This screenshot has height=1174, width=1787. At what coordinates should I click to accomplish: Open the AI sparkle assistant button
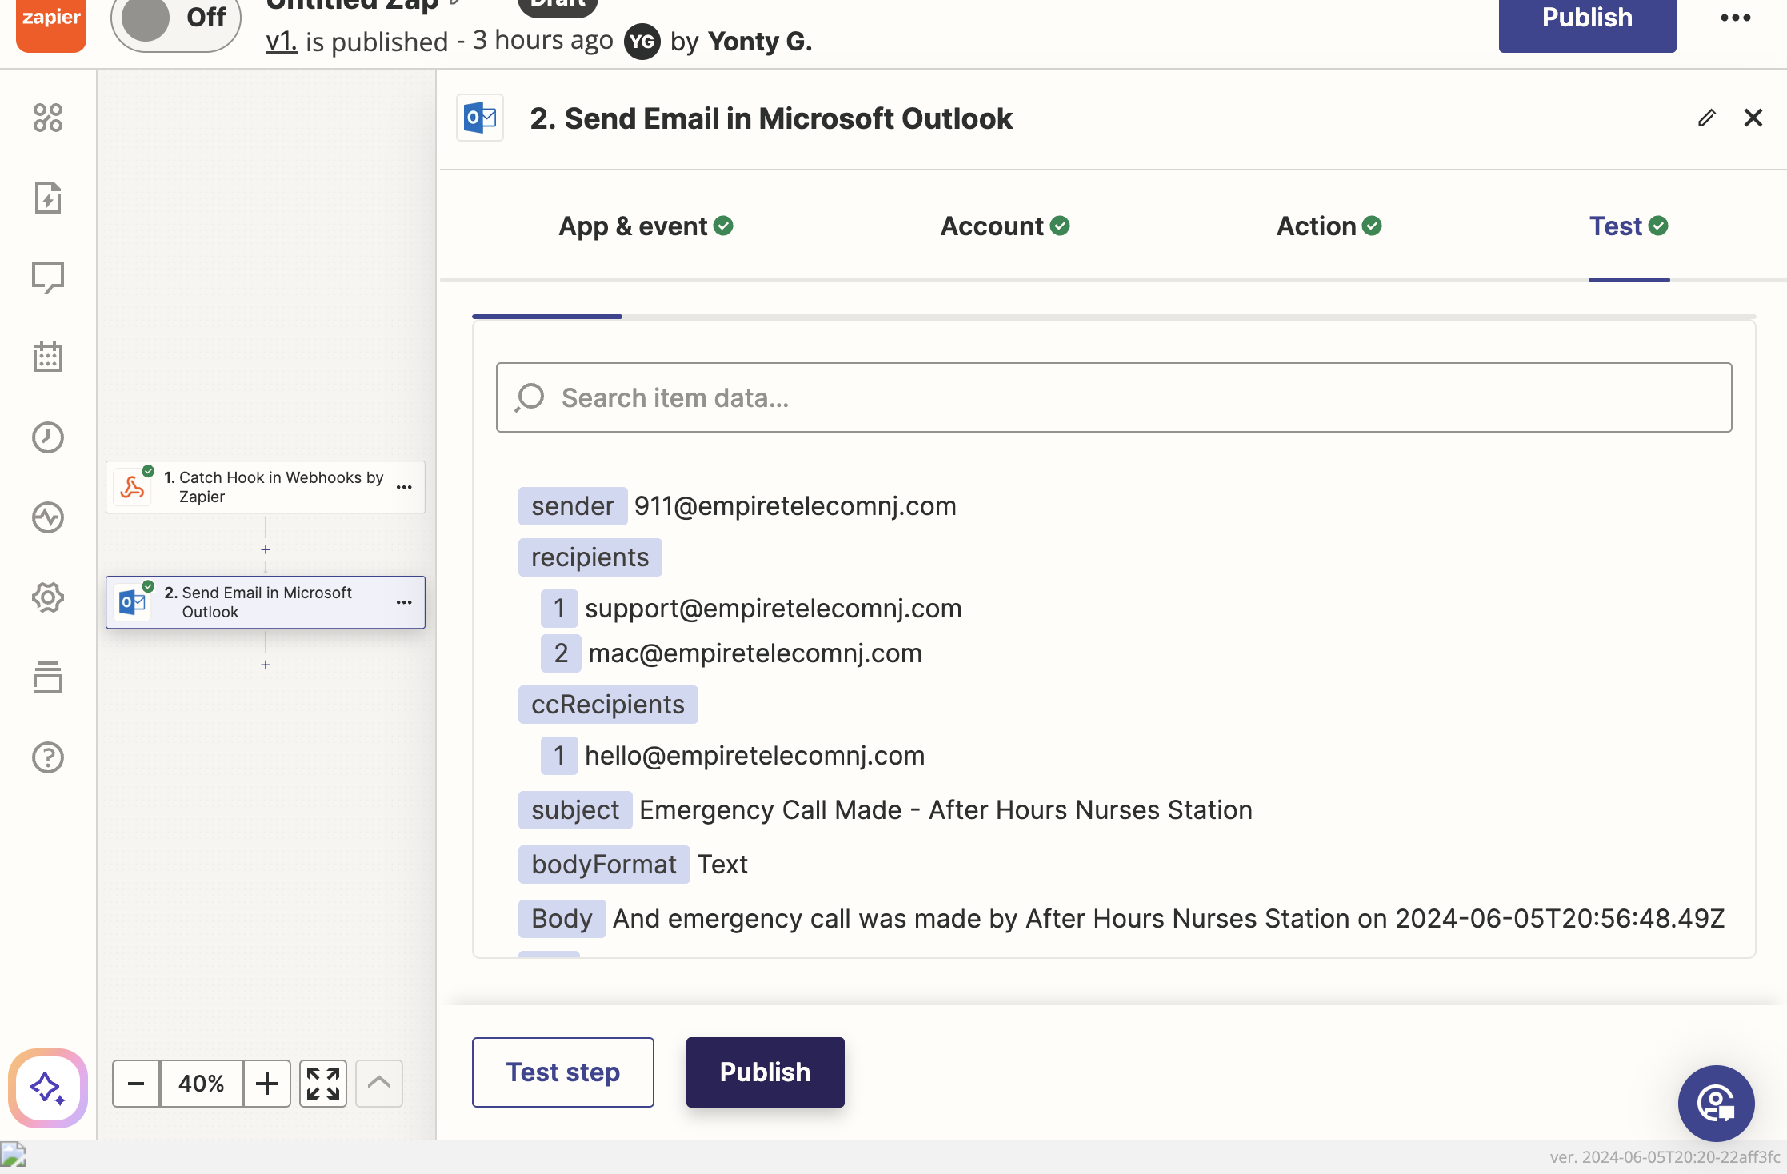pos(48,1088)
